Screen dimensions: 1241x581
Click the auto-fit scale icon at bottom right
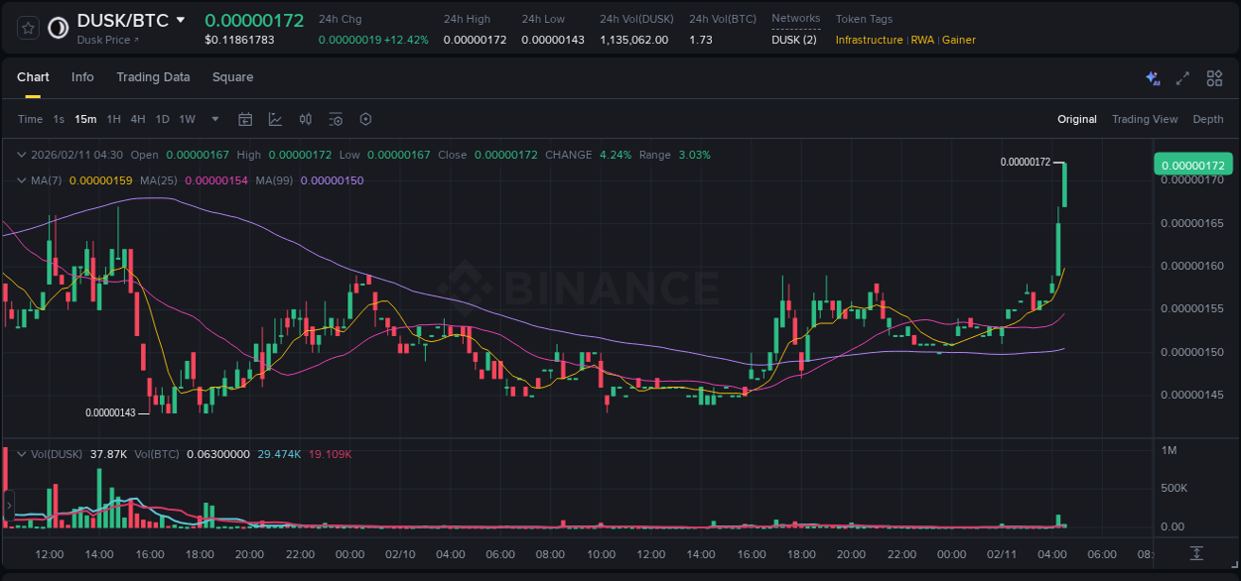(1197, 553)
